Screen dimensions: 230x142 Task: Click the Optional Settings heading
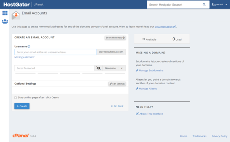25,83
